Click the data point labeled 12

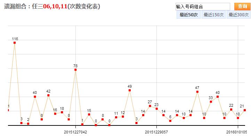123,116
